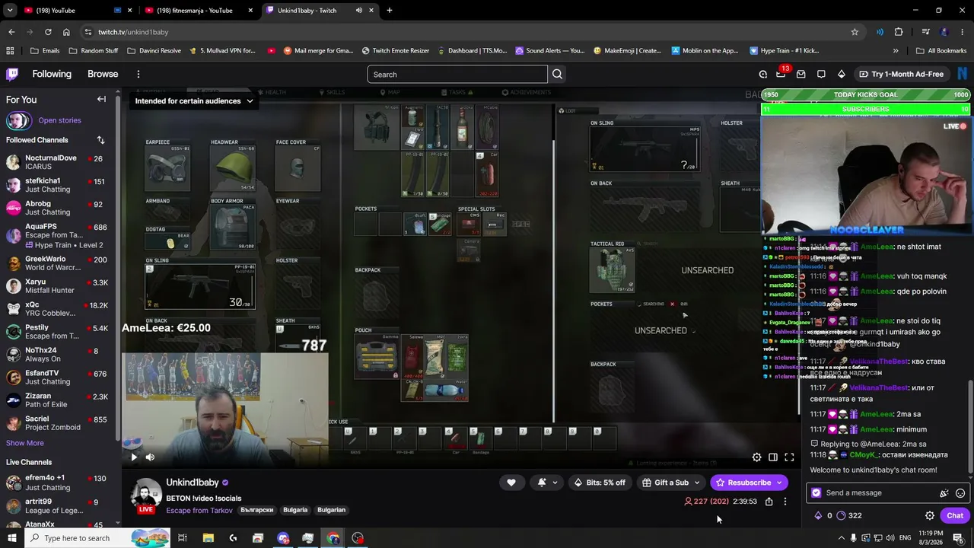
Task: Open the stream more options three dots
Action: pos(785,502)
